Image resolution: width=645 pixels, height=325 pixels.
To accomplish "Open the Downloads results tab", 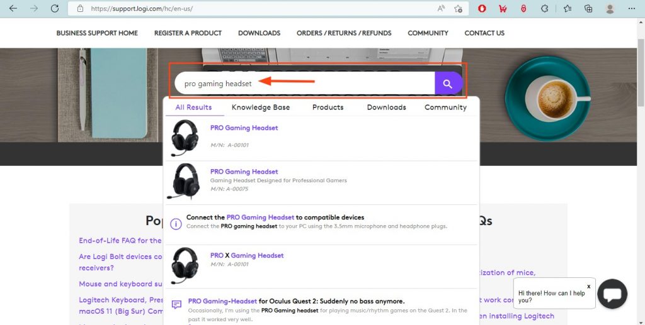I will [x=386, y=107].
